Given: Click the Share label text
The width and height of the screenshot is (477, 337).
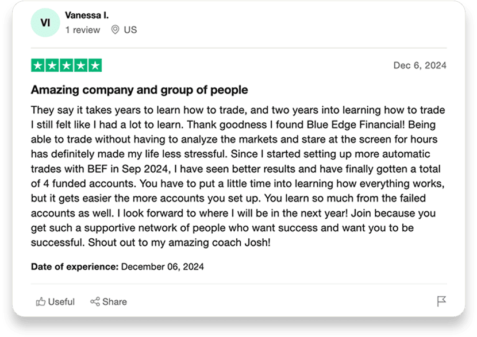Looking at the screenshot, I should [x=115, y=302].
